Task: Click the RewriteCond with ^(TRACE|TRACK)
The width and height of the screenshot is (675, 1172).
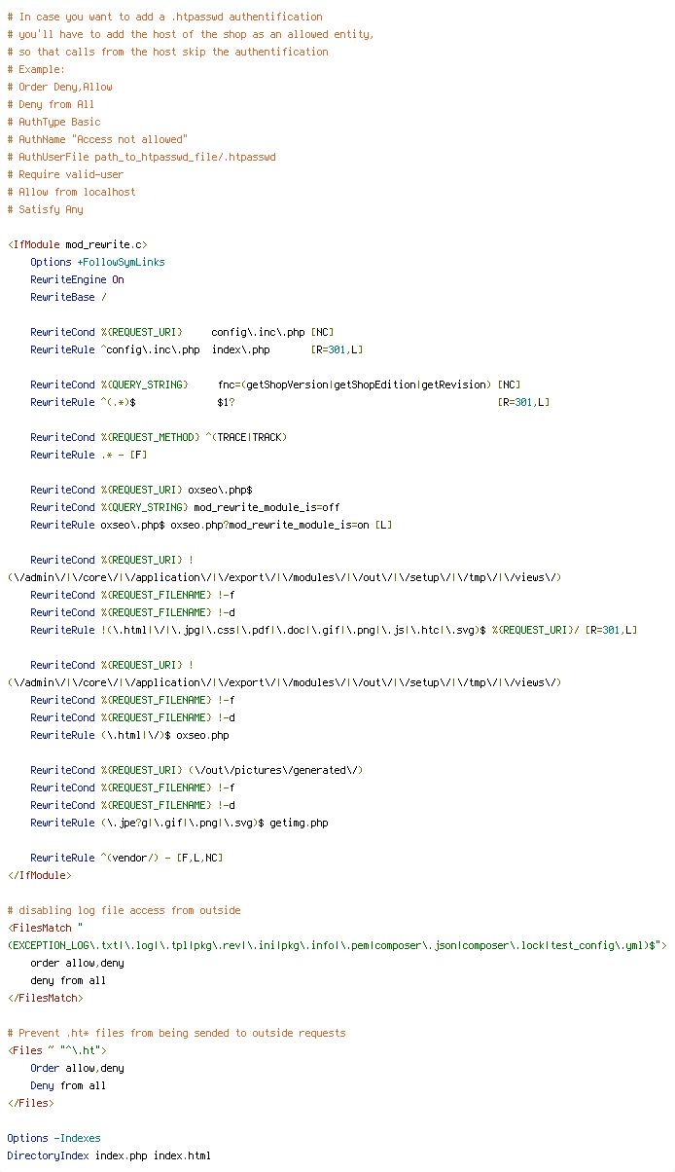Action: point(159,437)
